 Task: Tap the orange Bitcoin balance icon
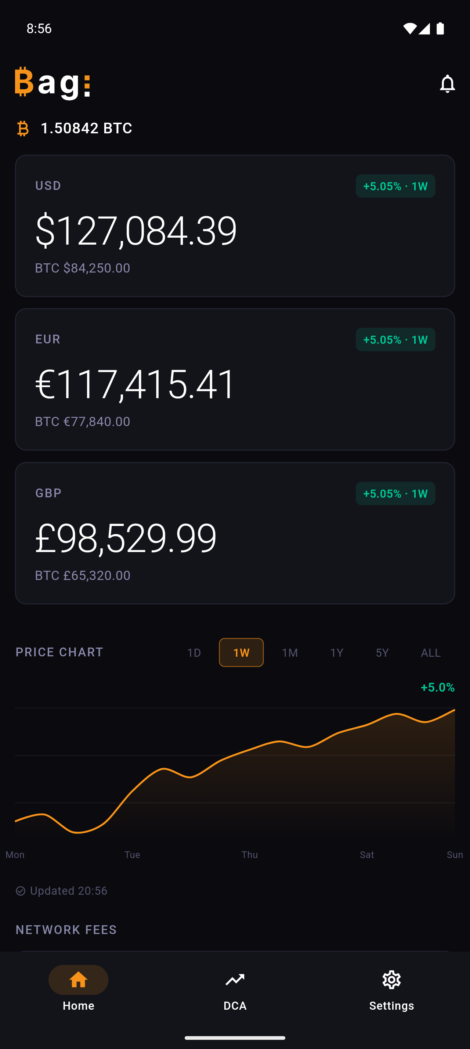point(23,128)
